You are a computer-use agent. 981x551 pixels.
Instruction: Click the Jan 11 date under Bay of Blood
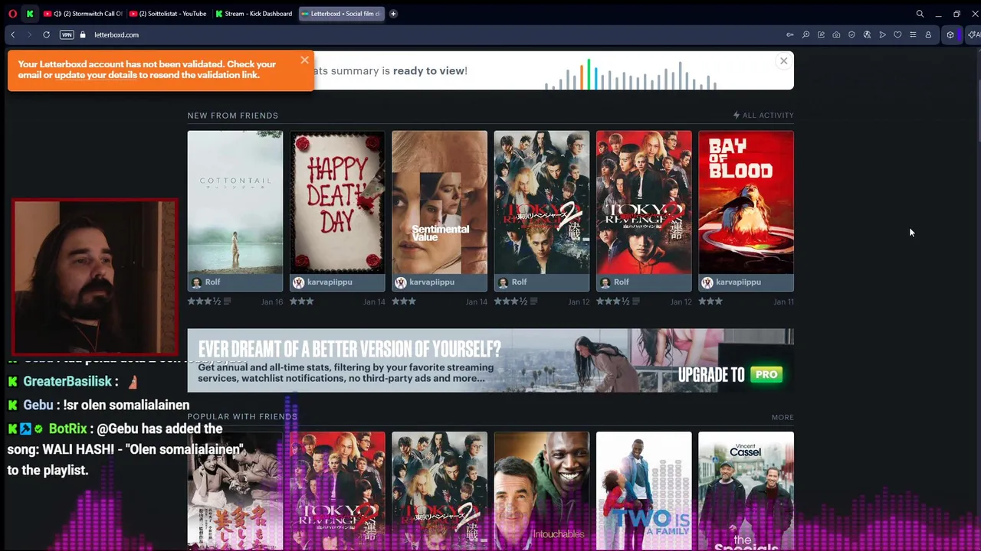(783, 302)
